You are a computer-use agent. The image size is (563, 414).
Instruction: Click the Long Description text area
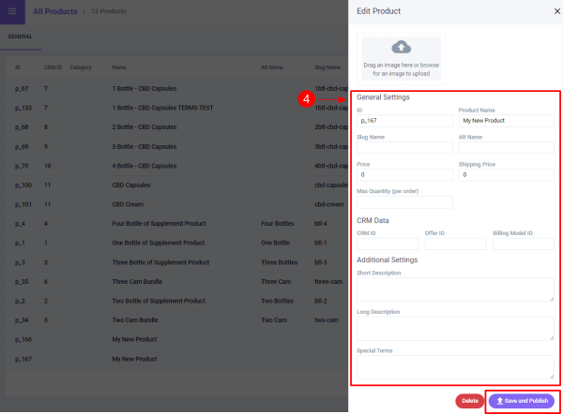pyautogui.click(x=455, y=328)
